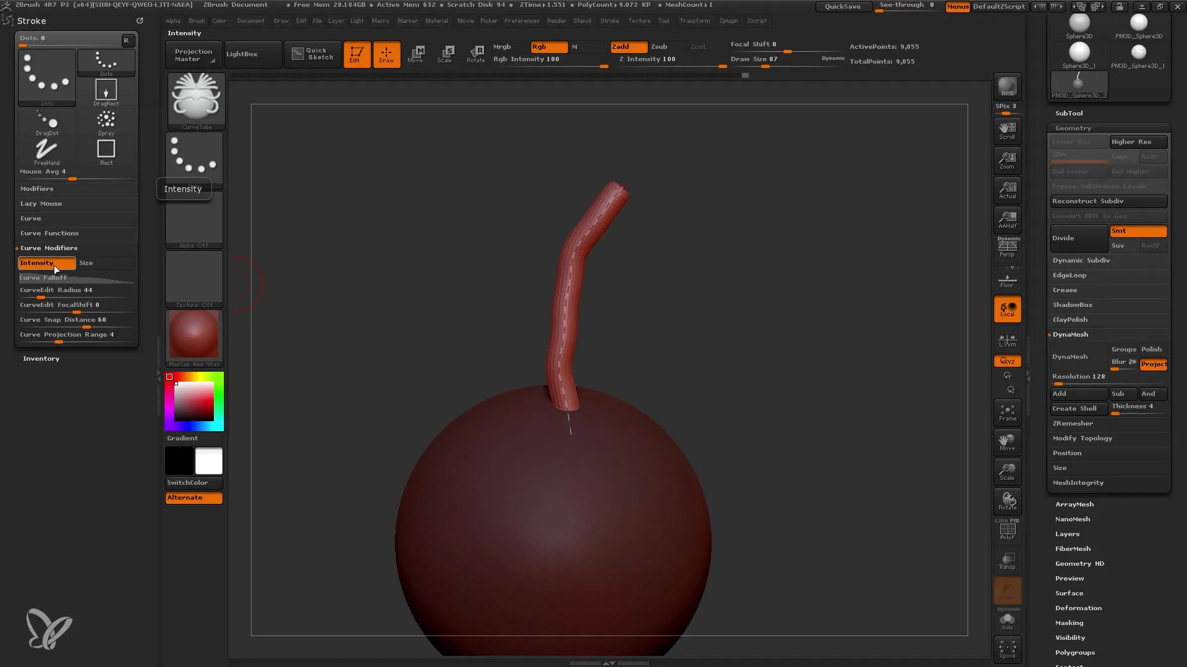Select the Move tool in sidebar

point(1007,442)
